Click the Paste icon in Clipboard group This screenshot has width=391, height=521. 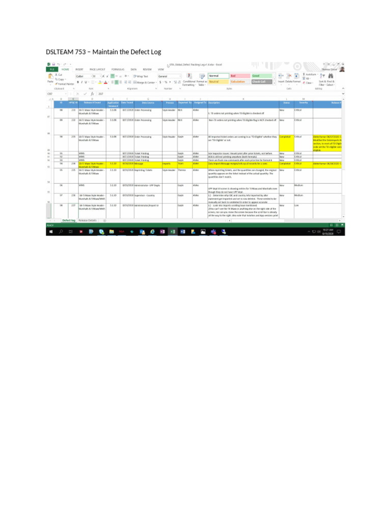point(50,76)
